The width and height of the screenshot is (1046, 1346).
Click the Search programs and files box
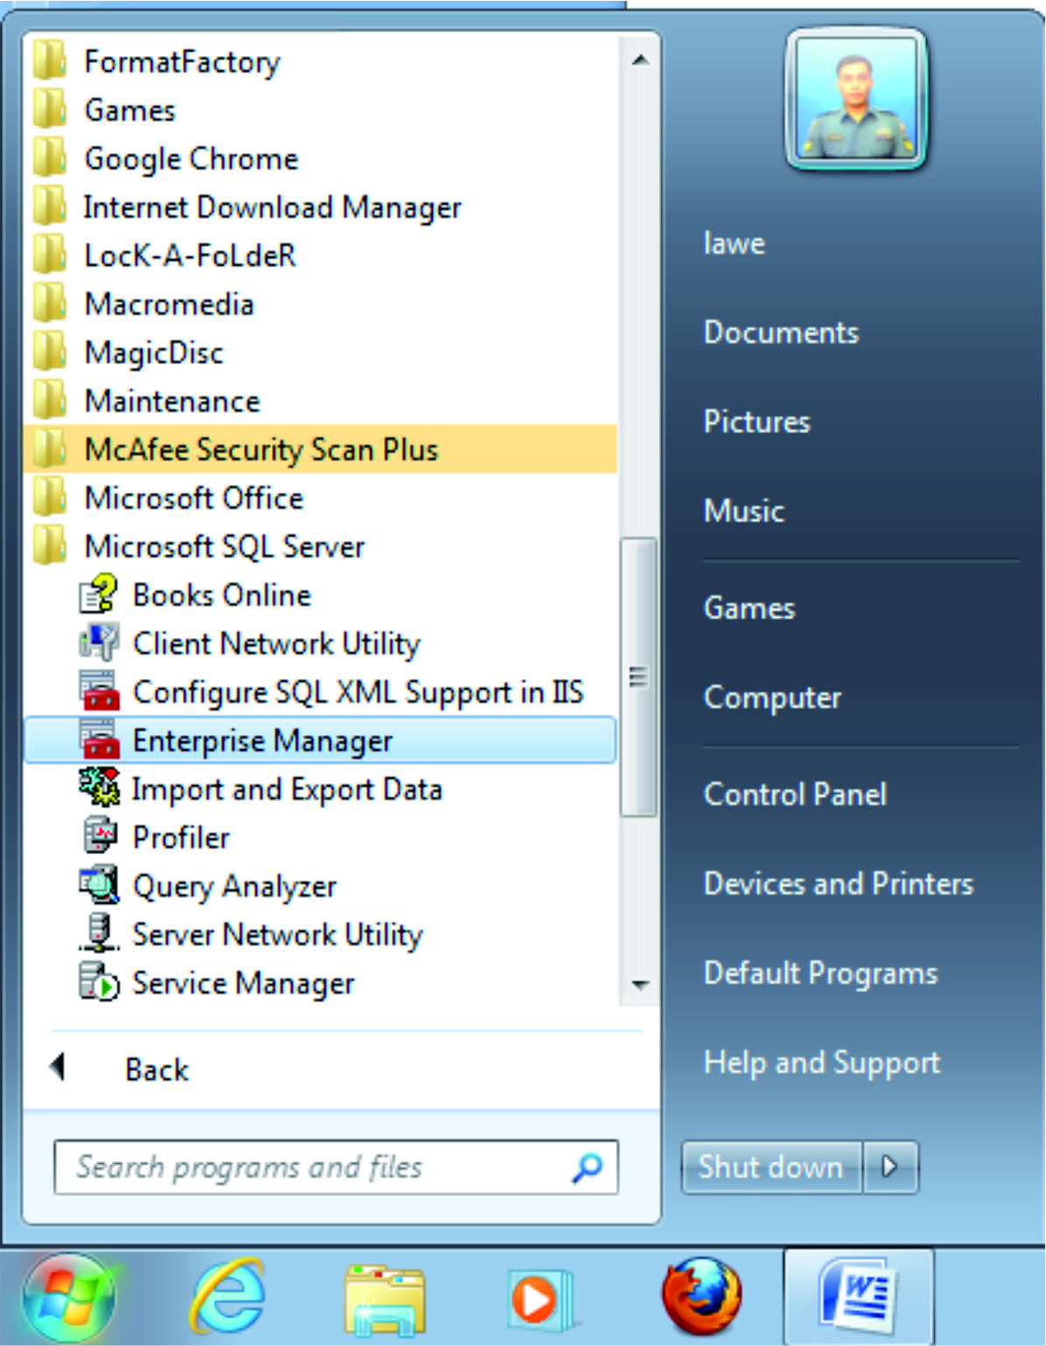[x=336, y=1167]
